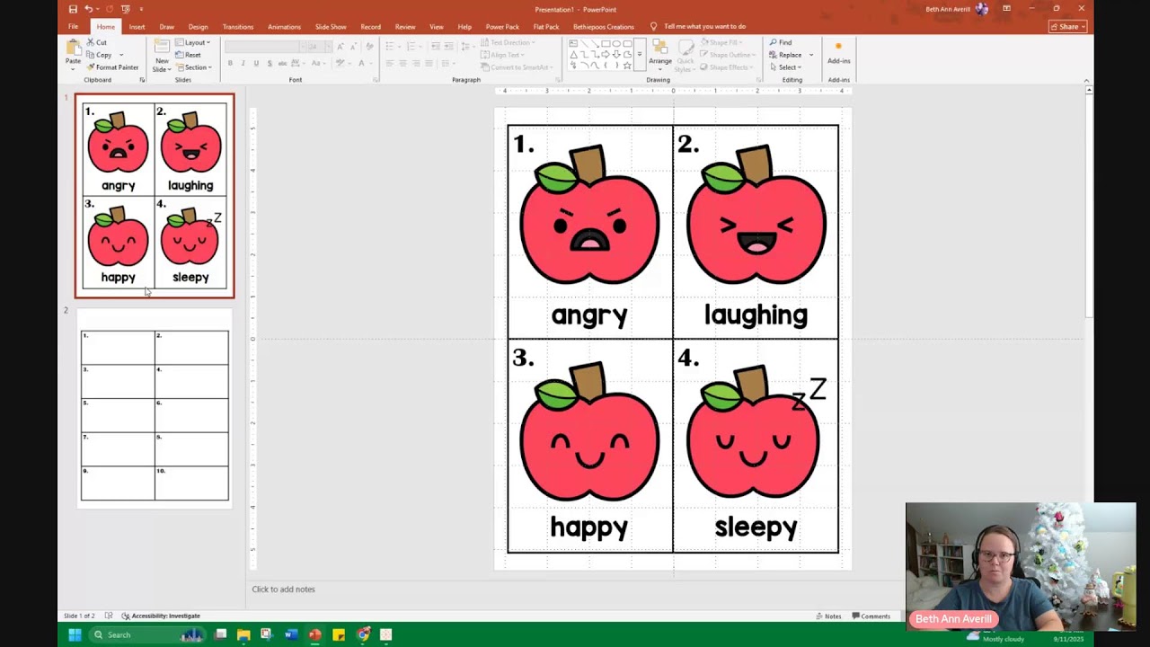
Task: Click the Redo icon in quick access toolbar
Action: pos(110,9)
